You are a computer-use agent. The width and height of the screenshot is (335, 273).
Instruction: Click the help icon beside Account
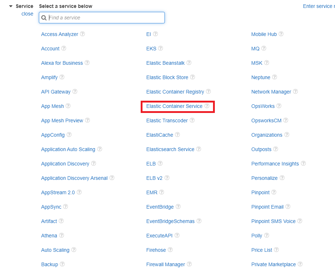[64, 48]
